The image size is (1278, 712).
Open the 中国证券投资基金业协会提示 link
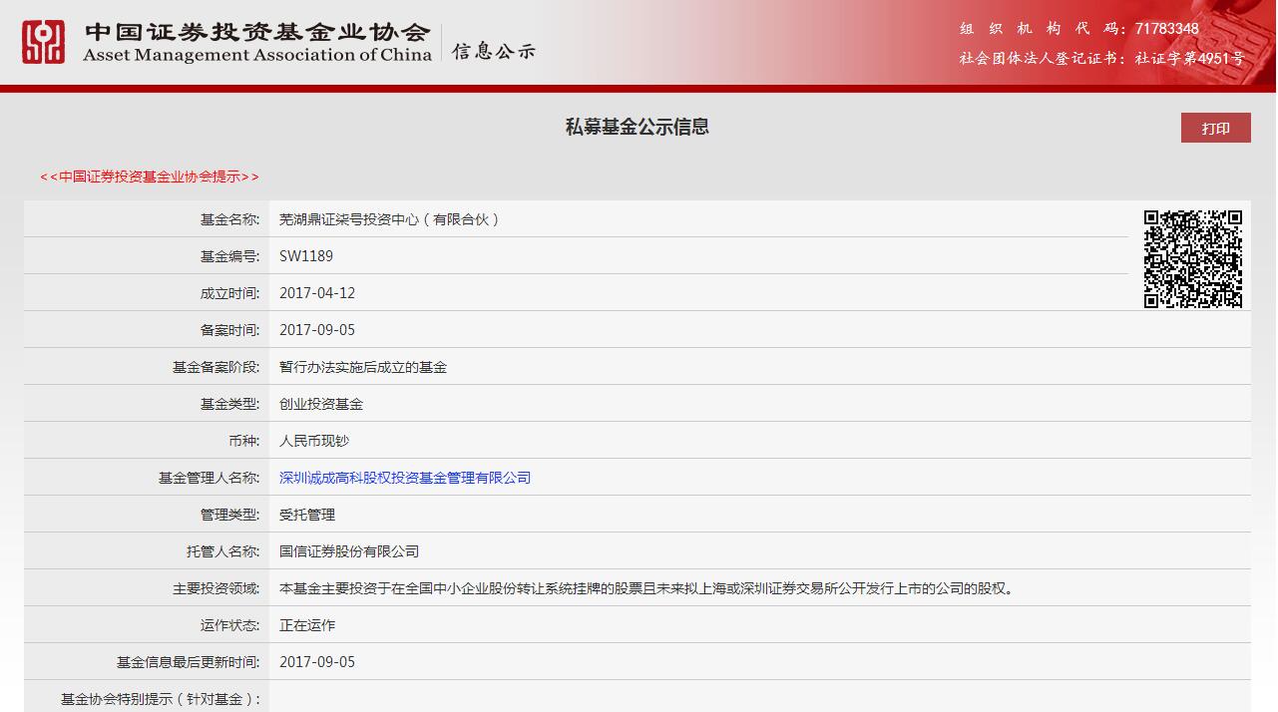[150, 177]
